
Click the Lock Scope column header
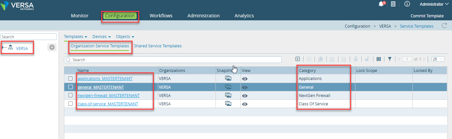pos(384,71)
